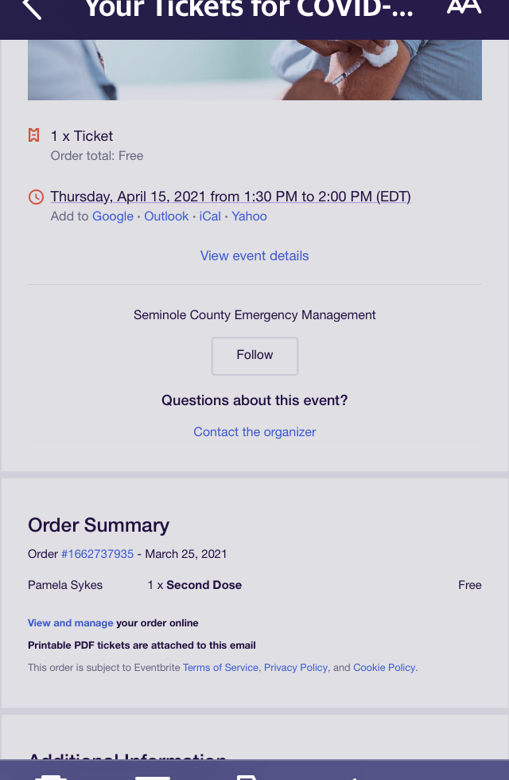Open the Privacy Policy link
This screenshot has width=509, height=780.
coord(296,668)
